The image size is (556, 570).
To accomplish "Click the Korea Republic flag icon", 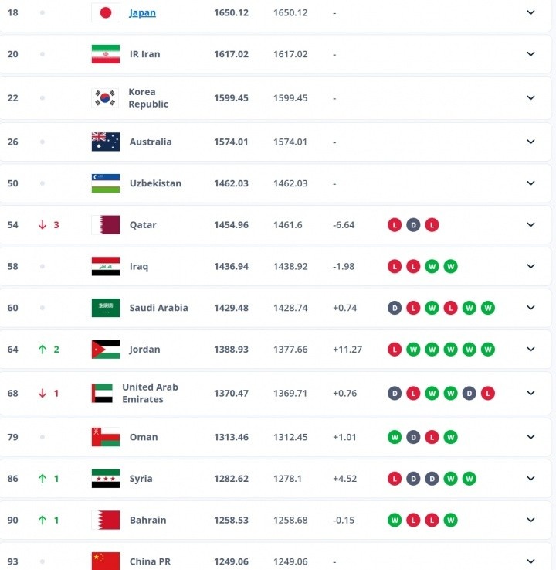I will pyautogui.click(x=106, y=98).
